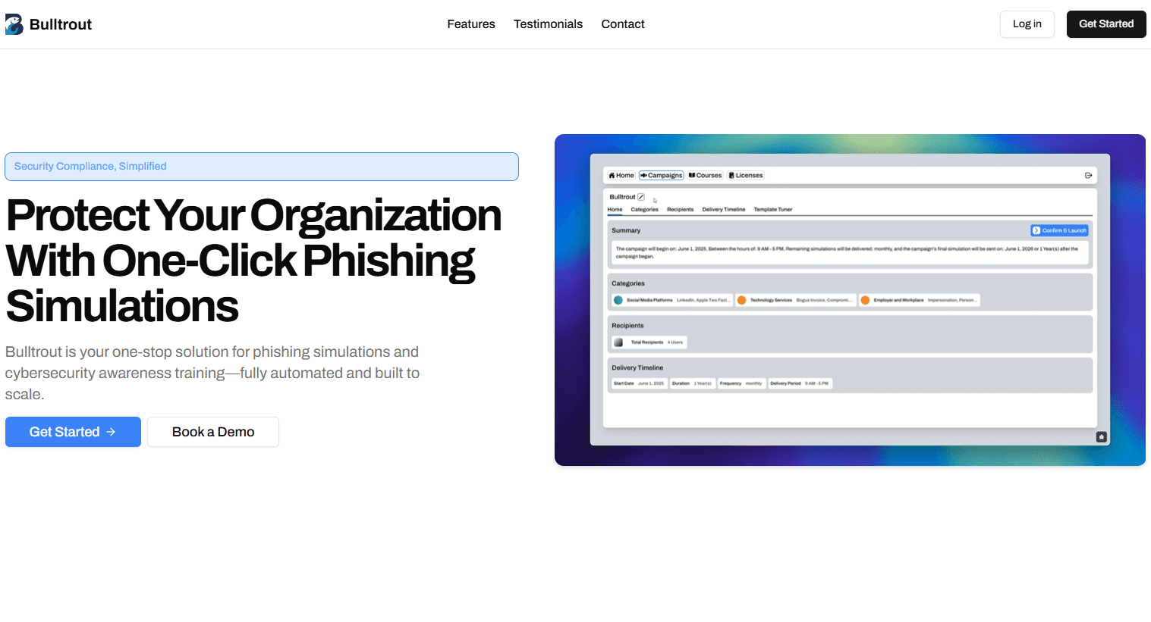
Task: Click the bug icon at preview corner
Action: pos(1101,437)
